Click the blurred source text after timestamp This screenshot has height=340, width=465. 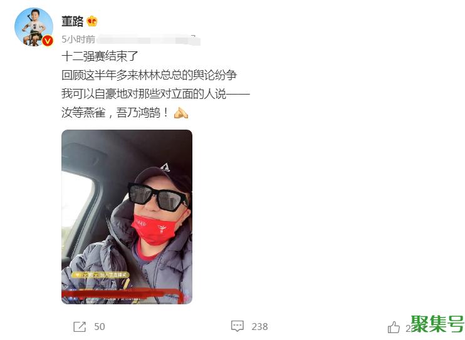coord(149,40)
